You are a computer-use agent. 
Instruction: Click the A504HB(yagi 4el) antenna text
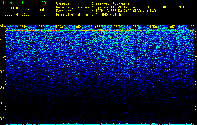point(111,15)
